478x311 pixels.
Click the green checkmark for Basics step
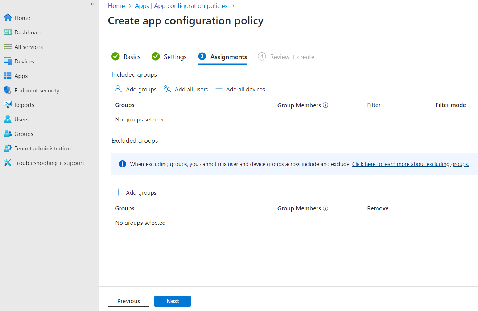coord(115,57)
